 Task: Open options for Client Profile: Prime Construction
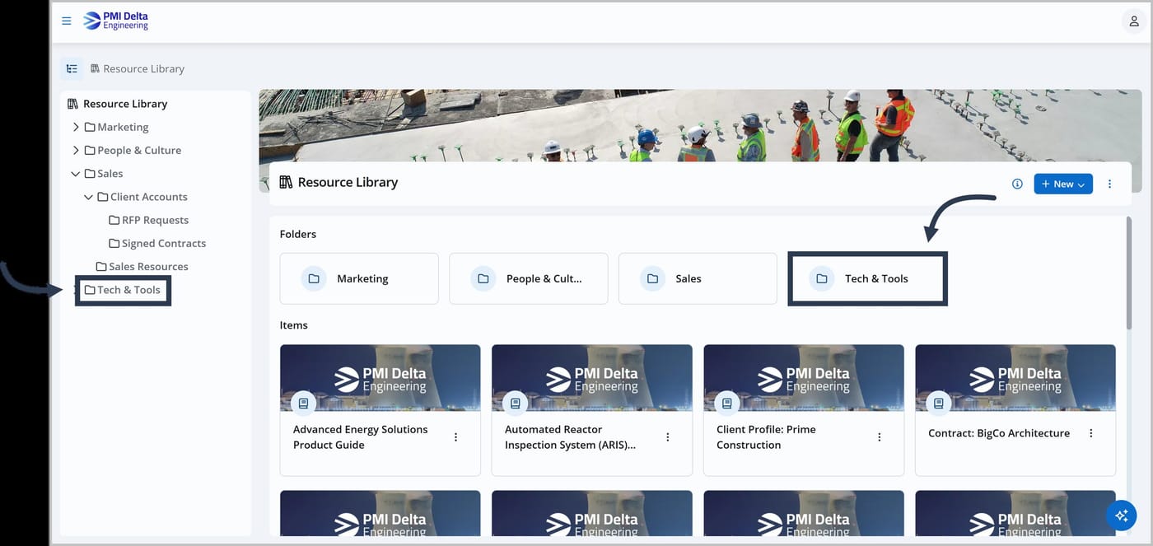(879, 437)
